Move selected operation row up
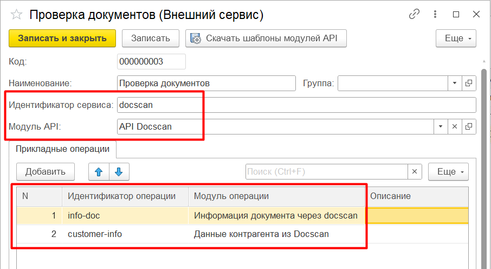This screenshot has height=269, width=491. (x=99, y=172)
